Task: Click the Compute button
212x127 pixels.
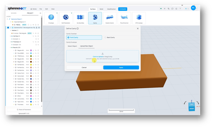Action: pos(123,9)
